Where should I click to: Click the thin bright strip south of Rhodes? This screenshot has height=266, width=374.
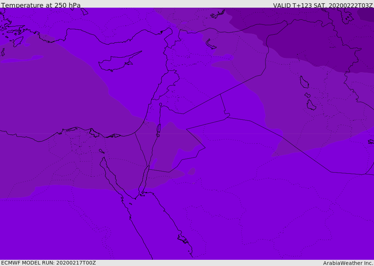point(22,59)
